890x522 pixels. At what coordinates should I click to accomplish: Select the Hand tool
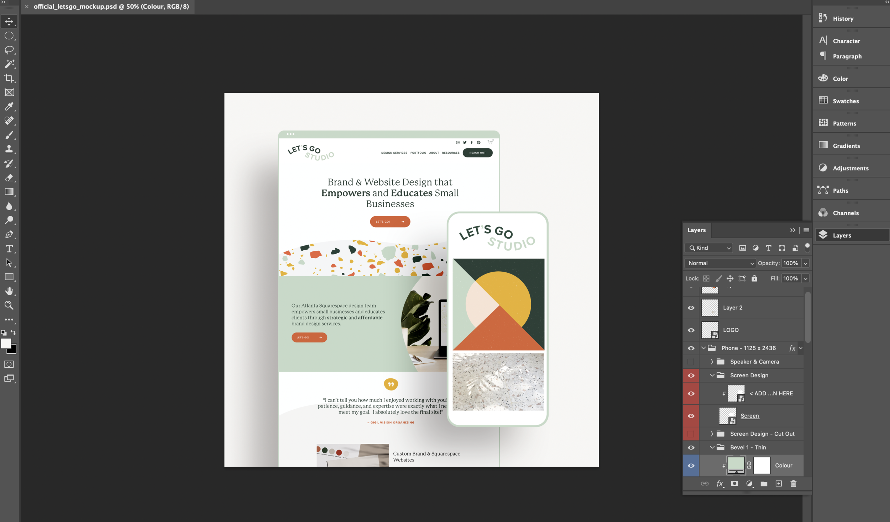[x=9, y=291]
